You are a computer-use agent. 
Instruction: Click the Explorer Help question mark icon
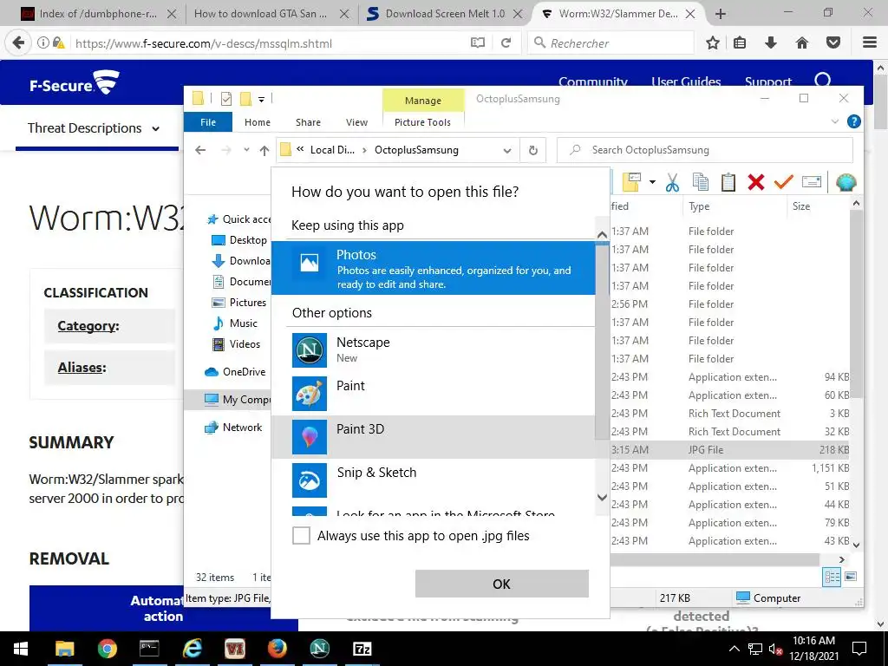coord(854,121)
